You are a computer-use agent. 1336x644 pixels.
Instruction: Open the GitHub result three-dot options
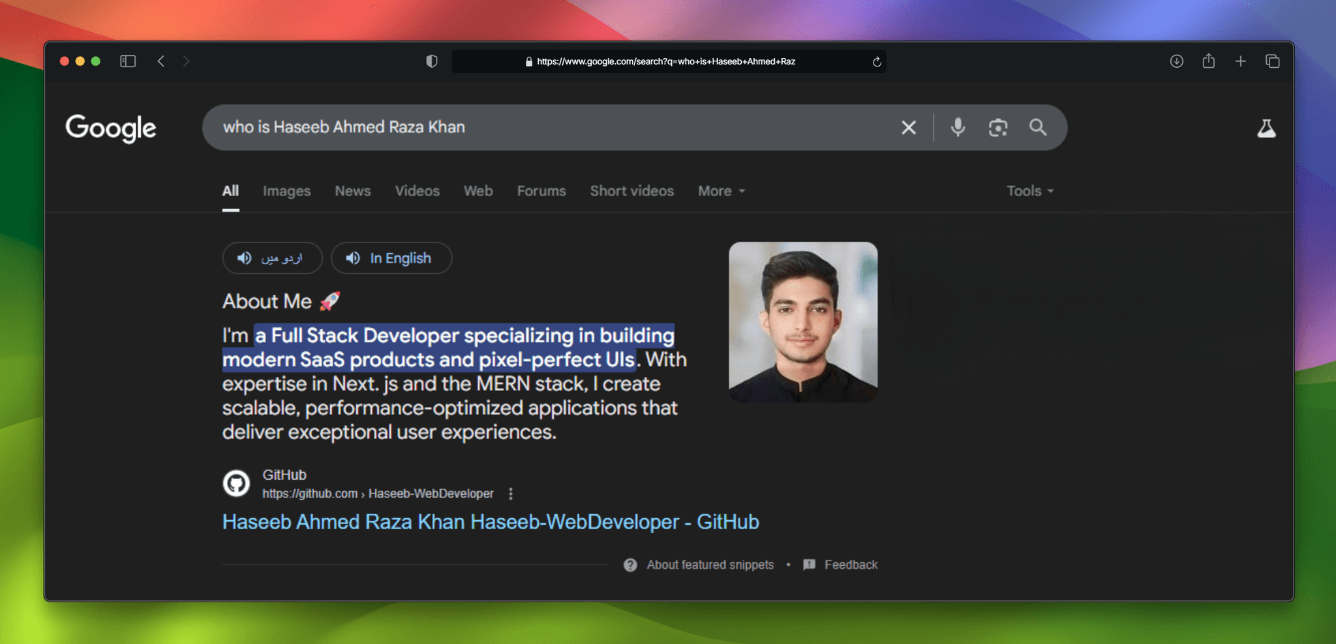[x=511, y=494]
